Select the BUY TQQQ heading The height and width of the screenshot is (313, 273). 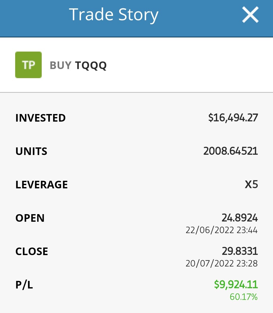click(x=78, y=65)
